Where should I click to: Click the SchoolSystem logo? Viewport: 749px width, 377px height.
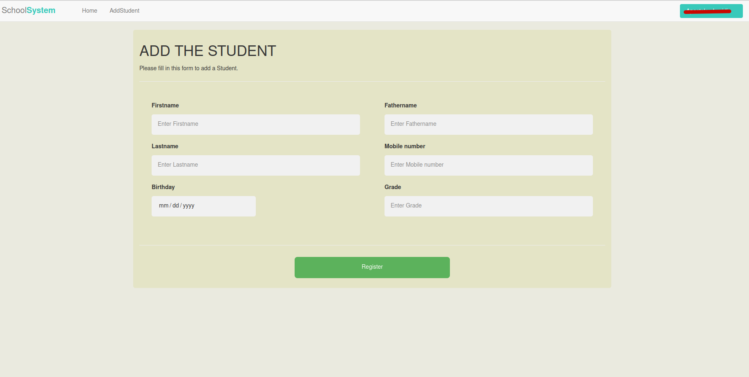pos(29,10)
